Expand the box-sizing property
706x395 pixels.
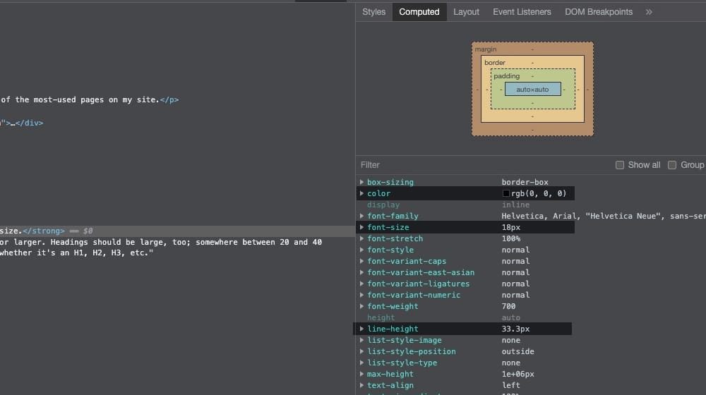(362, 182)
